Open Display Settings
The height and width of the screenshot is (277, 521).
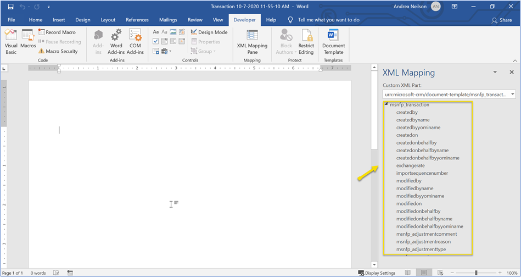coord(377,273)
